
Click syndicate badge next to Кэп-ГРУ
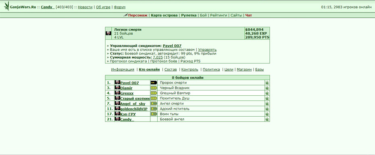117,113
